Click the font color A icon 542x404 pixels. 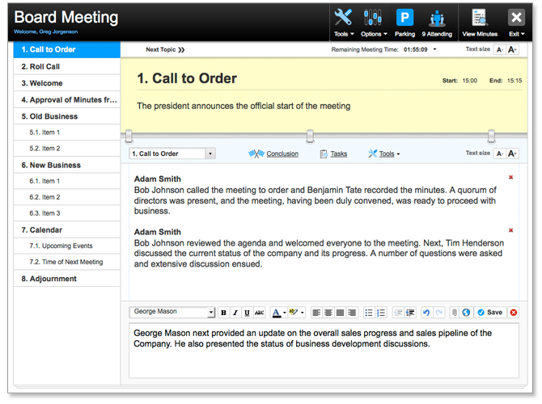pyautogui.click(x=276, y=313)
